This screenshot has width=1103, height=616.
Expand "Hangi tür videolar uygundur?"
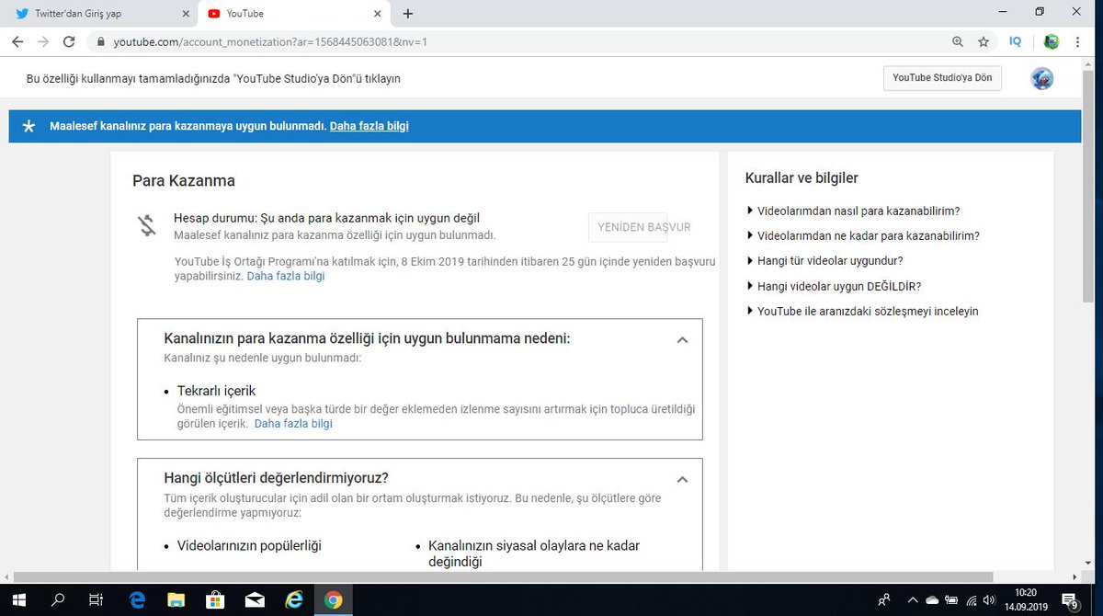pos(825,260)
